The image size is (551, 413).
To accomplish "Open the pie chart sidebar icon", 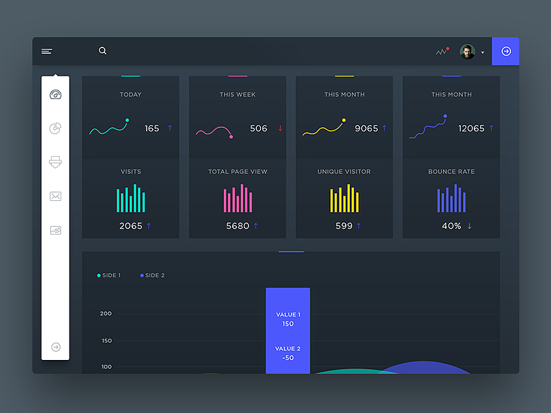I will point(55,128).
